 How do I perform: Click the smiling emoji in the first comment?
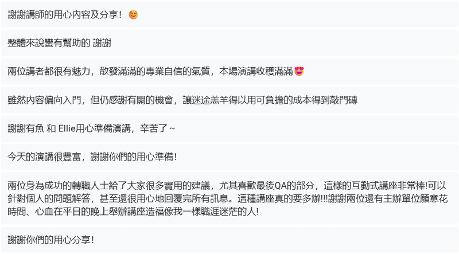(x=133, y=15)
